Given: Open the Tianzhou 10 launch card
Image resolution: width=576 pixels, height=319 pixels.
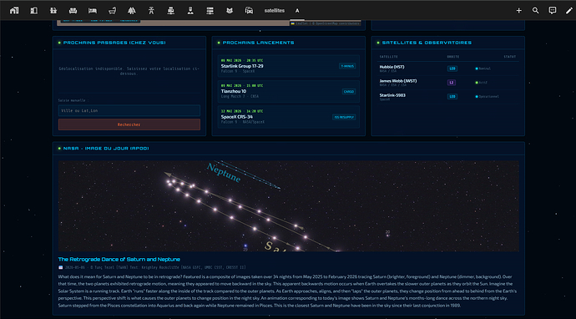Looking at the screenshot, I should (288, 91).
